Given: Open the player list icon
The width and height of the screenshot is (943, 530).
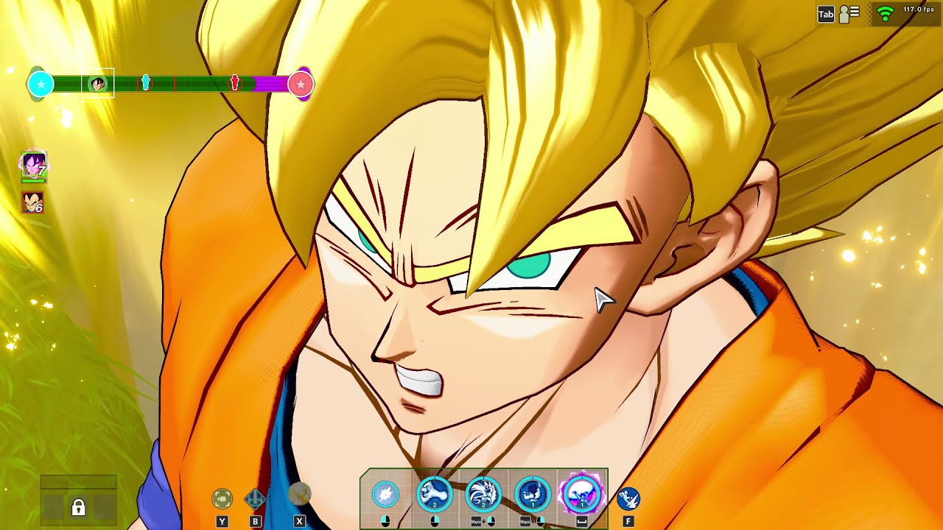Looking at the screenshot, I should click(x=849, y=15).
